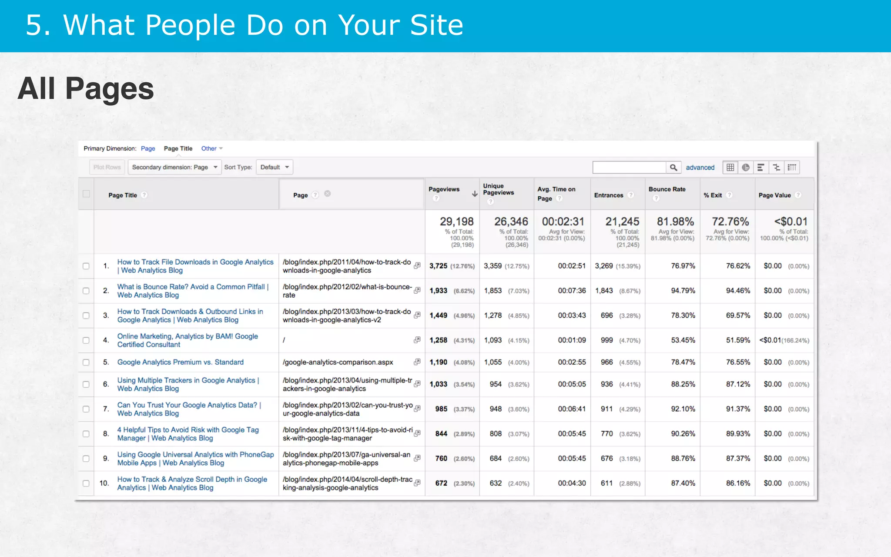Expand the Sort Type Default dropdown
891x557 pixels.
(275, 168)
